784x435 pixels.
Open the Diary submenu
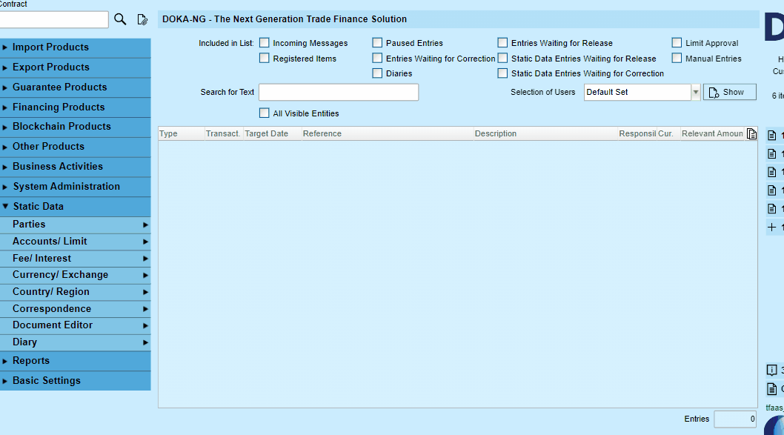[x=75, y=342]
